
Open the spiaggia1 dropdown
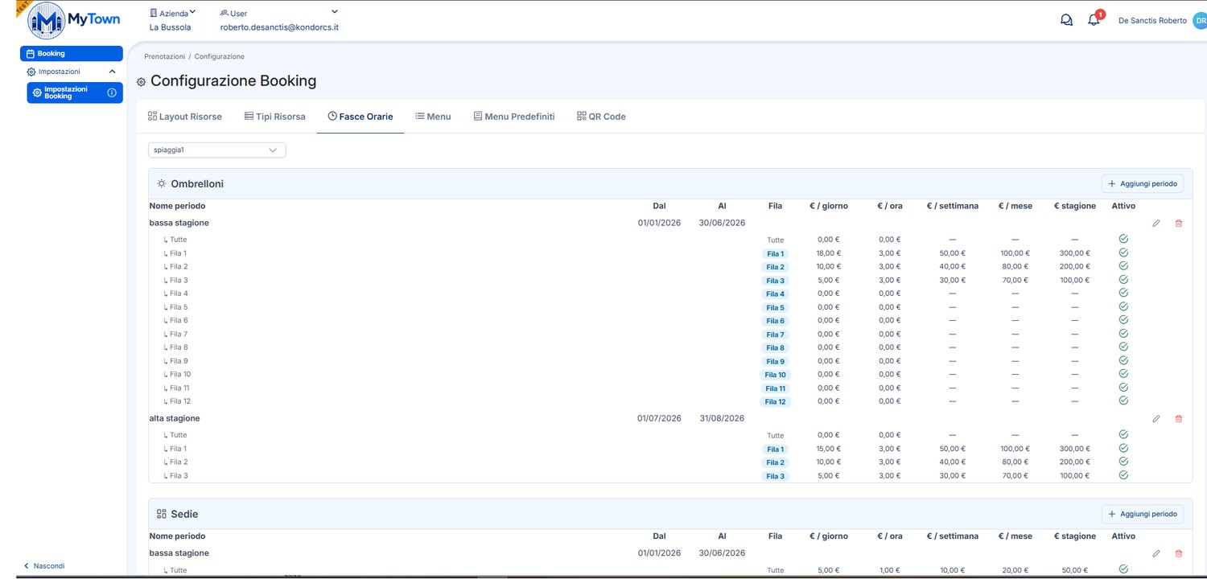[x=216, y=150]
